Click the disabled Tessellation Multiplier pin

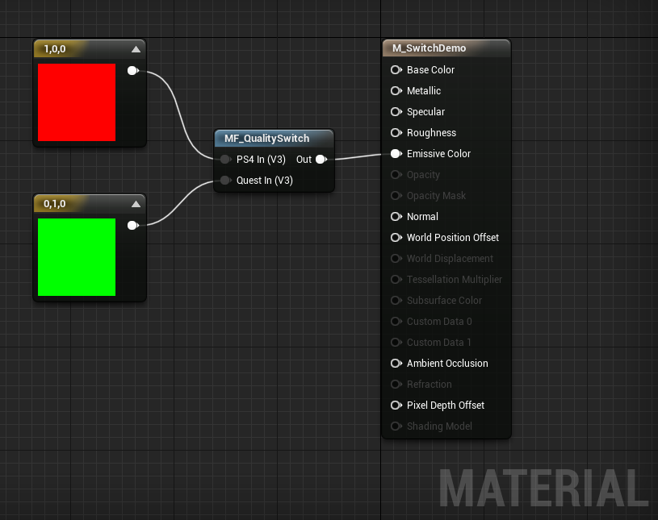pyautogui.click(x=396, y=280)
